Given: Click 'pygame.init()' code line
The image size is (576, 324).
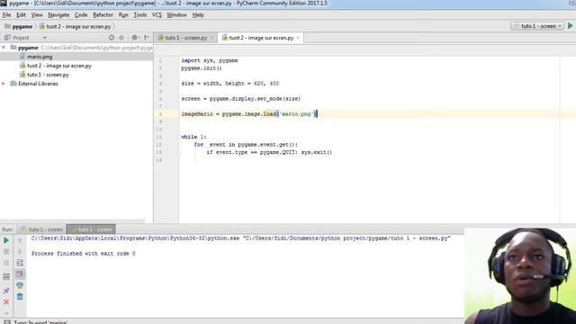Looking at the screenshot, I should point(202,68).
